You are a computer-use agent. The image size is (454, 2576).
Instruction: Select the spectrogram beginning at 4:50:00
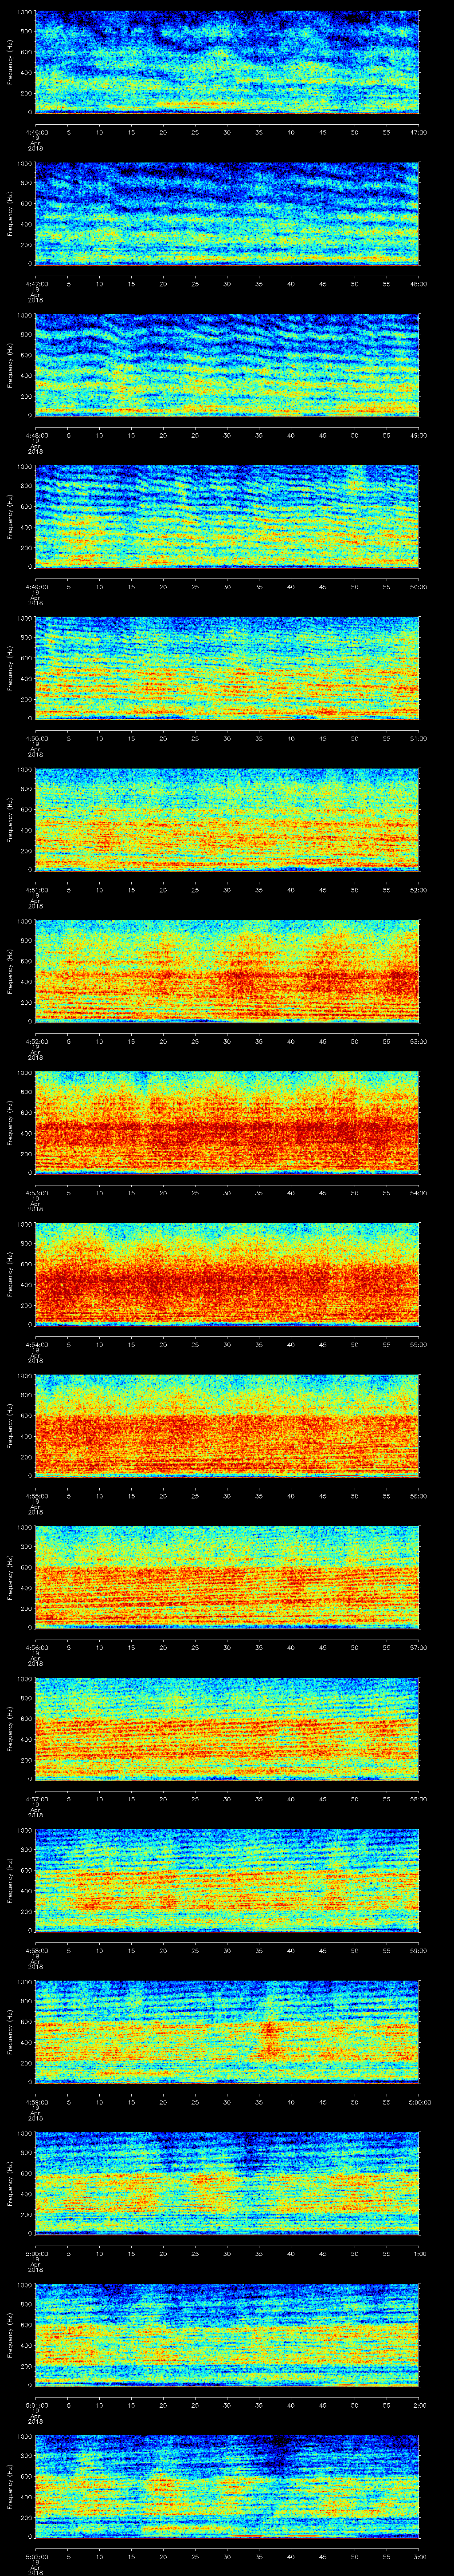pyautogui.click(x=227, y=668)
